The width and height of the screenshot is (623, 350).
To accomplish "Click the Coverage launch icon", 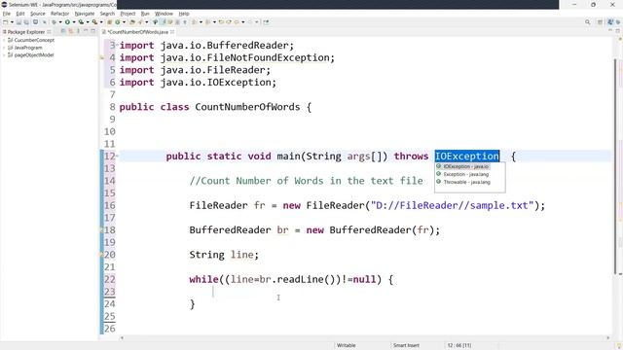I will tap(81, 22).
